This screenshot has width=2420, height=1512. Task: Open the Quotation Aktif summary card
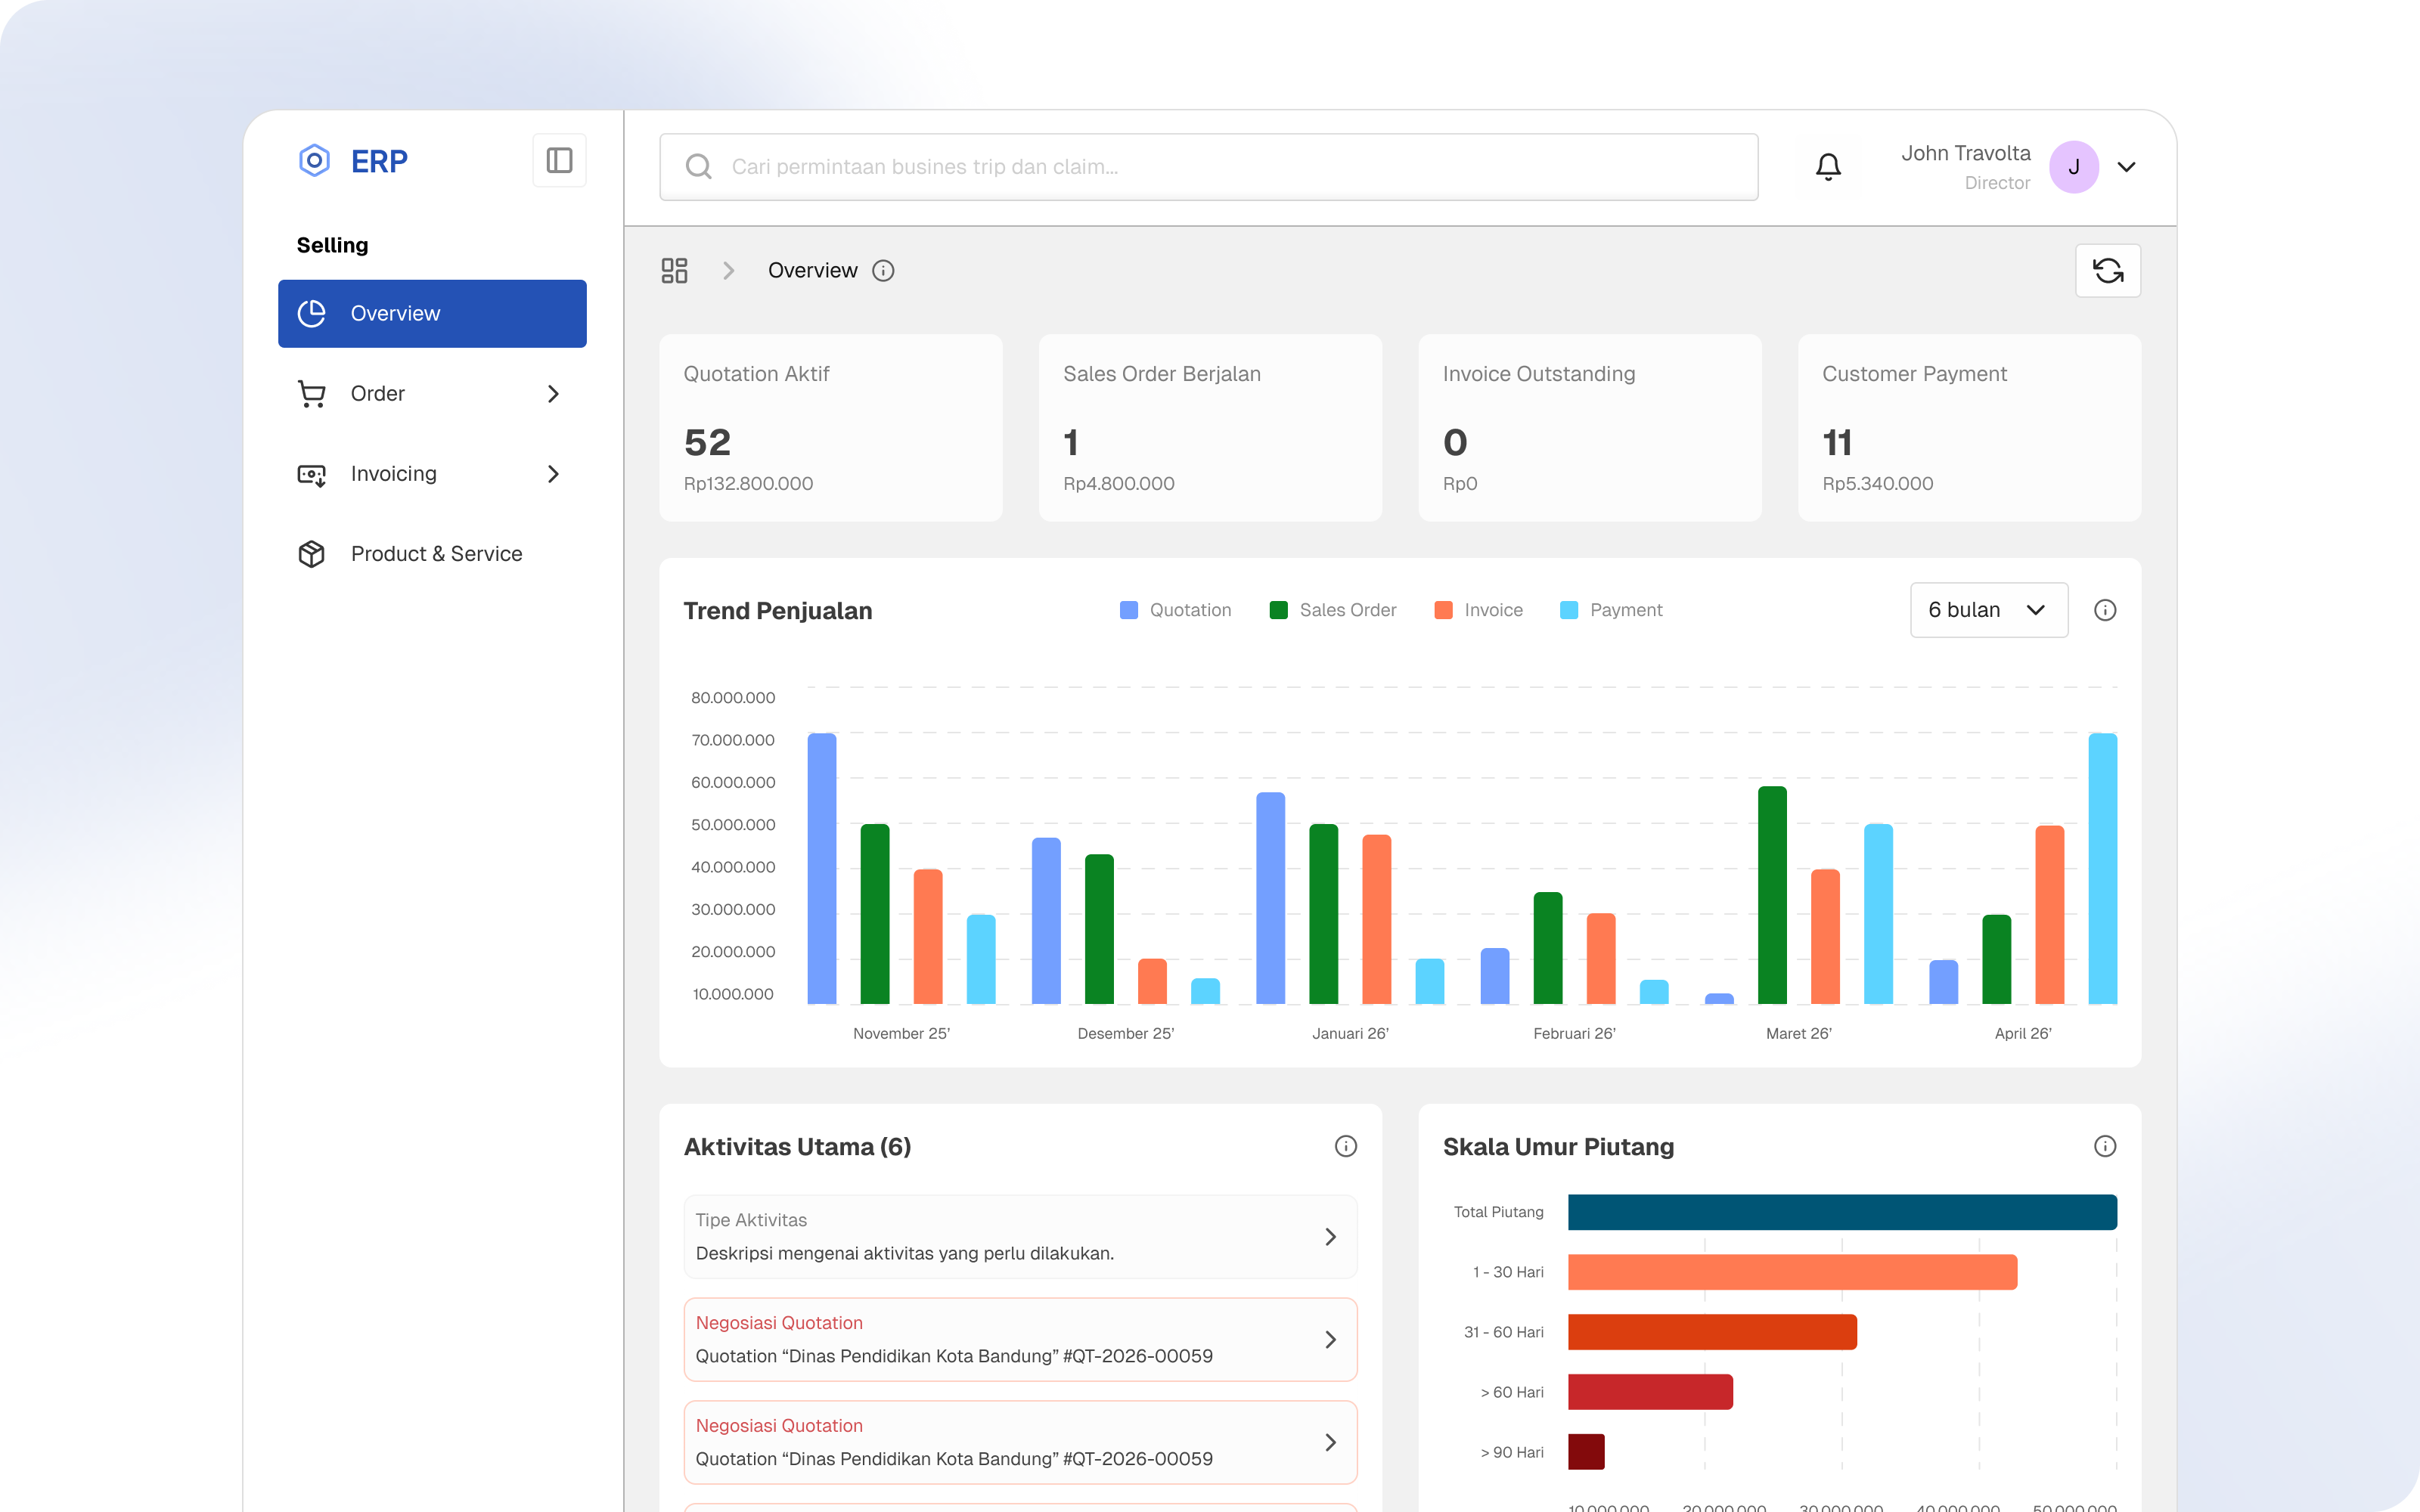tap(831, 428)
